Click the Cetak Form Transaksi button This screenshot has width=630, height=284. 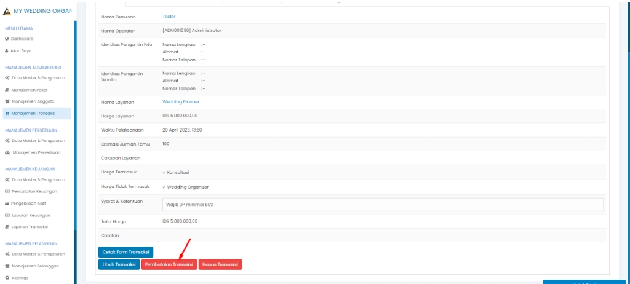[x=126, y=252]
